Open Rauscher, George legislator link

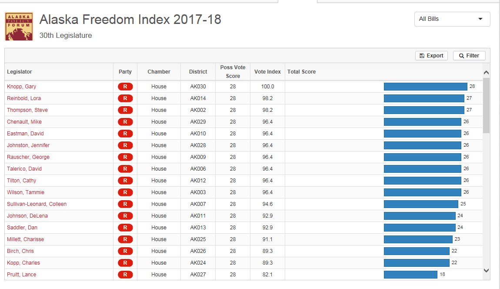coord(28,157)
